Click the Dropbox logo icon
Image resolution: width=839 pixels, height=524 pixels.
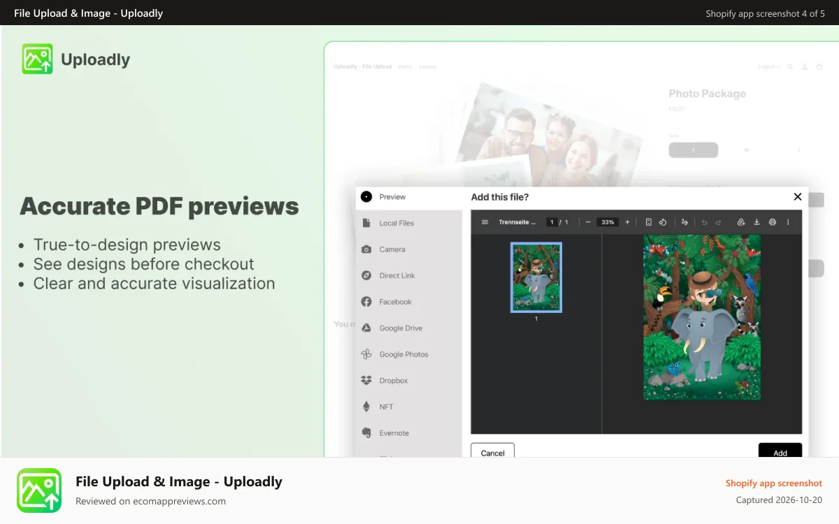[366, 381]
